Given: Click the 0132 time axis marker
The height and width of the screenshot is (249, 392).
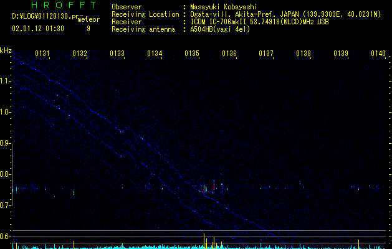Looking at the screenshot, I should (80, 54).
